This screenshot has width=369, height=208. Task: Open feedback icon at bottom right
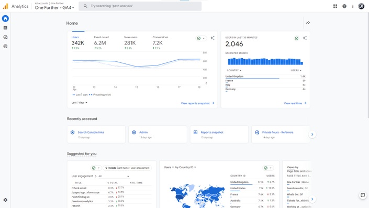click(363, 195)
